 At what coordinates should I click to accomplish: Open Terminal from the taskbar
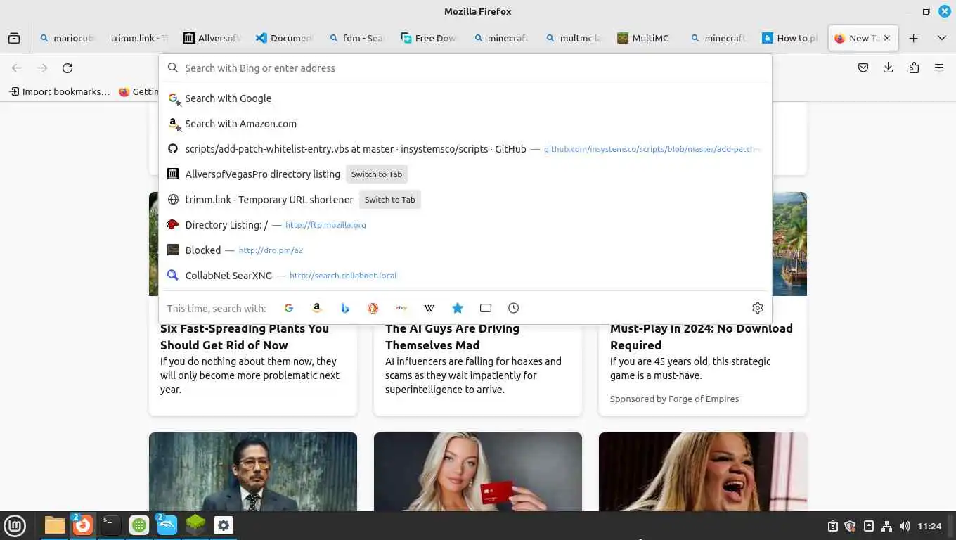[x=111, y=525]
